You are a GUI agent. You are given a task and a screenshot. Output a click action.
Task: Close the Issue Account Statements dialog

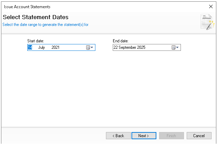(x=211, y=6)
